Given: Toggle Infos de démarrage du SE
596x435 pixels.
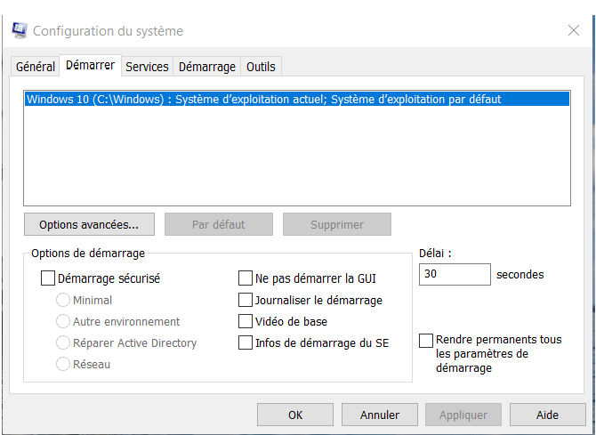Looking at the screenshot, I should click(246, 342).
